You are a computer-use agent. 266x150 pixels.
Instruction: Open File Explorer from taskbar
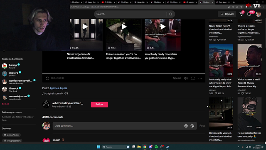click(x=139, y=147)
